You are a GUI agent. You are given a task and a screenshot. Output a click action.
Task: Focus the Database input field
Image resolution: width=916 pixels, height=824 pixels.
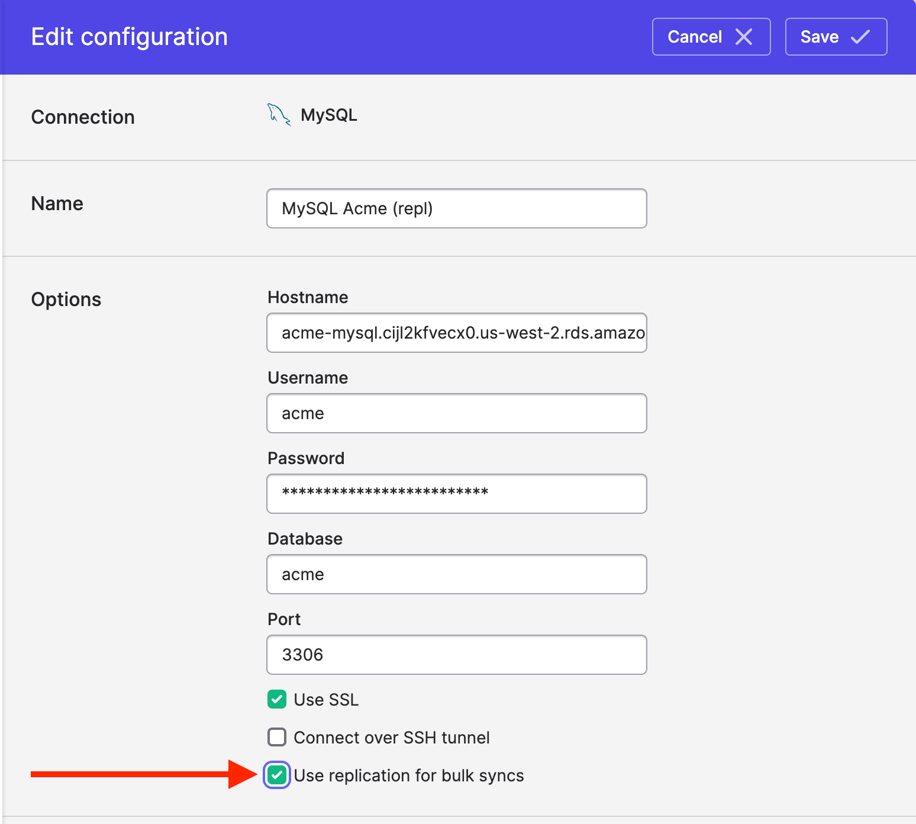(x=457, y=574)
